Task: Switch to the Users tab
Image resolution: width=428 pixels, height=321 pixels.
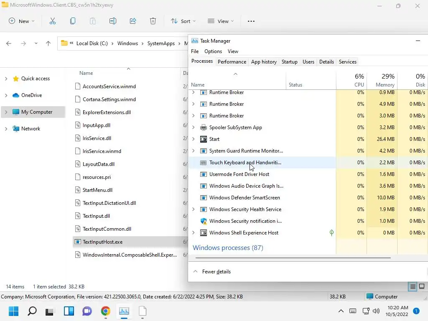Action: 308,62
